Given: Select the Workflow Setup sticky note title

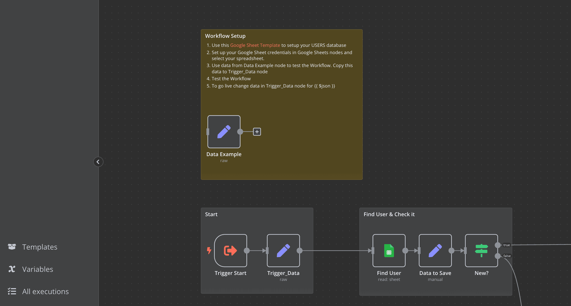Looking at the screenshot, I should [x=225, y=36].
